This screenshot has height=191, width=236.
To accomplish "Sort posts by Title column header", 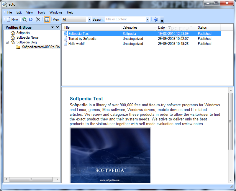I will (x=91, y=27).
